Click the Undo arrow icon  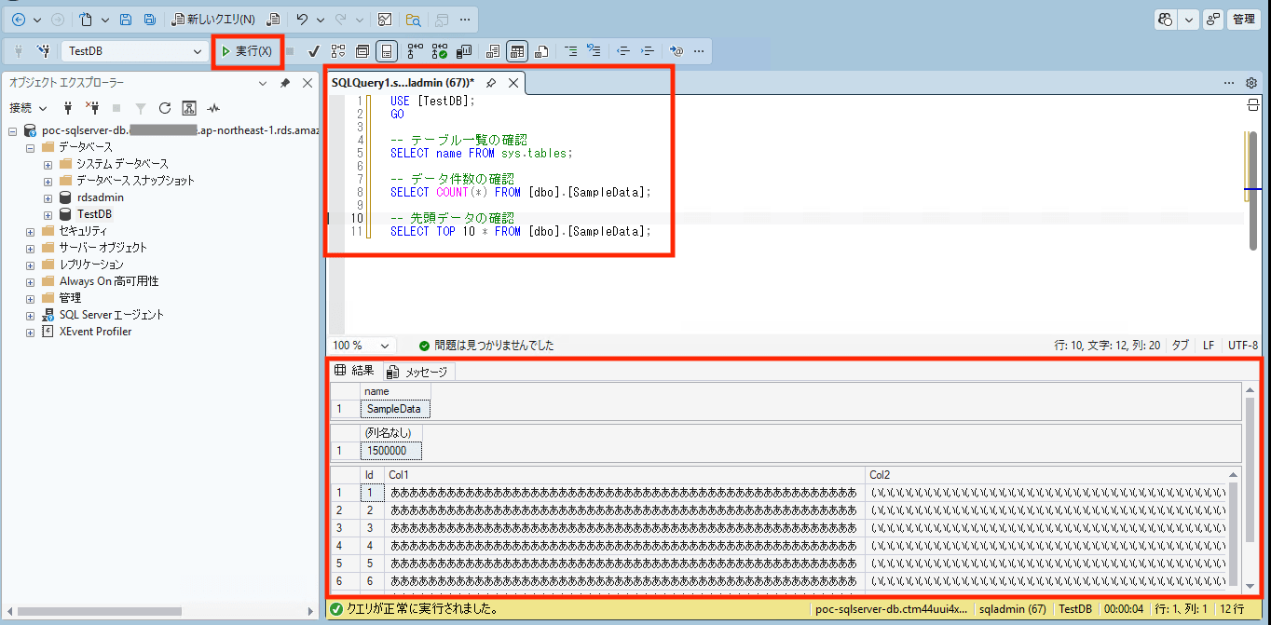(301, 20)
